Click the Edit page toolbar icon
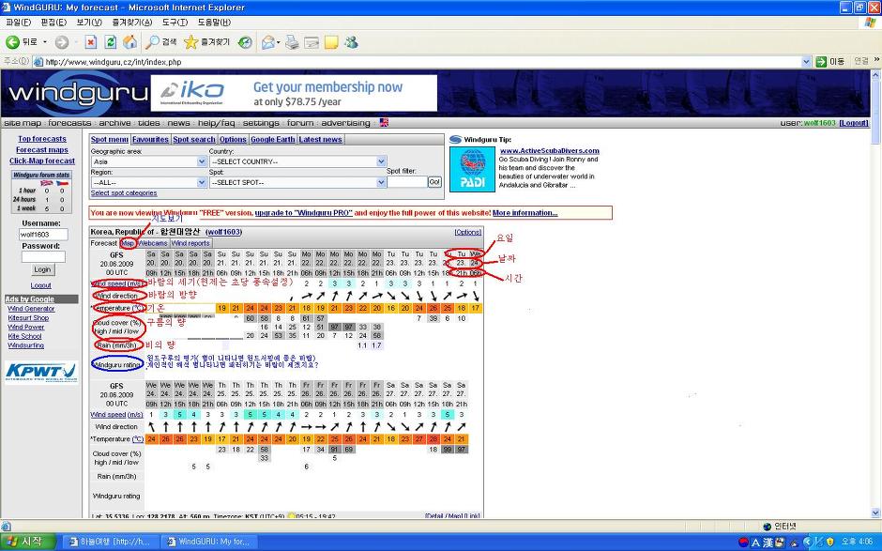882x551 pixels. pyautogui.click(x=312, y=42)
